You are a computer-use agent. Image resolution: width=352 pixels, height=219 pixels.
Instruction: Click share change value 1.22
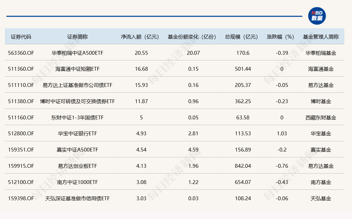click(x=193, y=182)
